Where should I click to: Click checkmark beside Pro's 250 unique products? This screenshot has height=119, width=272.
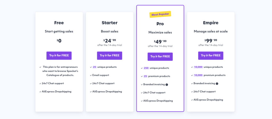(x=142, y=68)
